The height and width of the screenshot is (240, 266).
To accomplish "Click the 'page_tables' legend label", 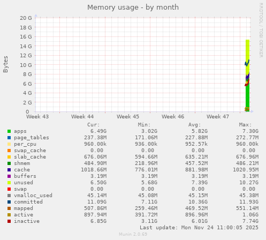I will pos(32,138).
